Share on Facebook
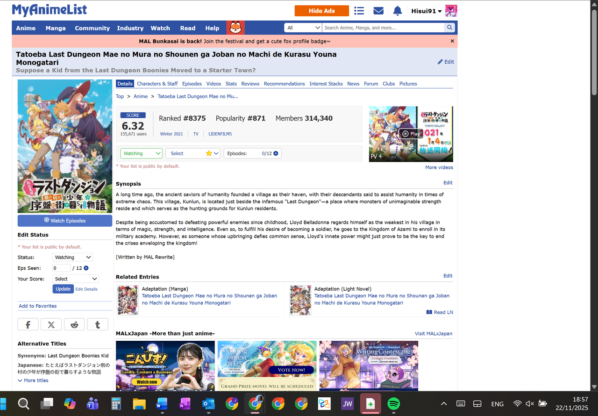 pos(28,324)
